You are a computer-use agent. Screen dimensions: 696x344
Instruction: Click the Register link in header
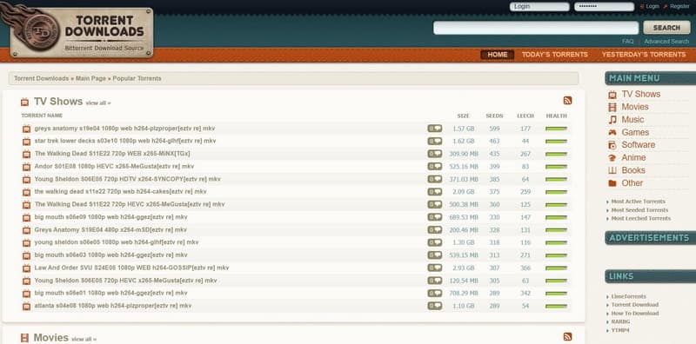tap(679, 7)
